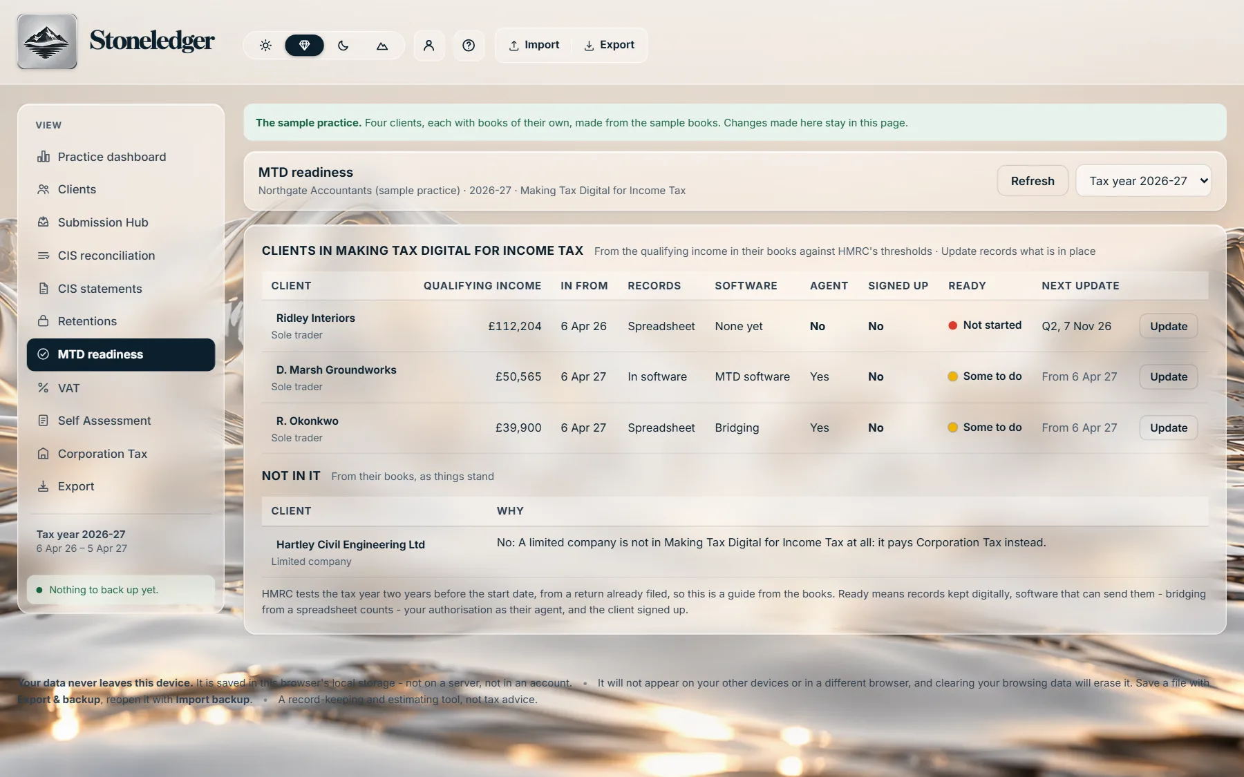Image resolution: width=1244 pixels, height=777 pixels.
Task: Click the Stoneledger mountain logo
Action: pyautogui.click(x=47, y=41)
